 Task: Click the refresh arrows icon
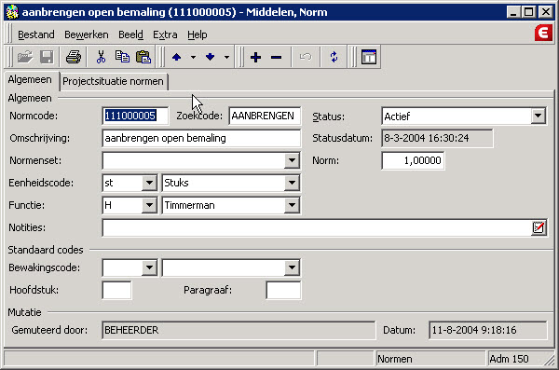[x=334, y=57]
